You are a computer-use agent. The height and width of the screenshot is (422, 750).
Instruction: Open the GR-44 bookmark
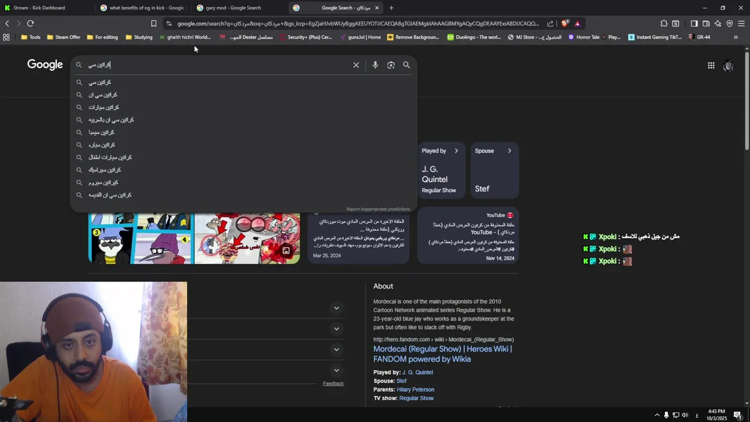click(x=699, y=37)
